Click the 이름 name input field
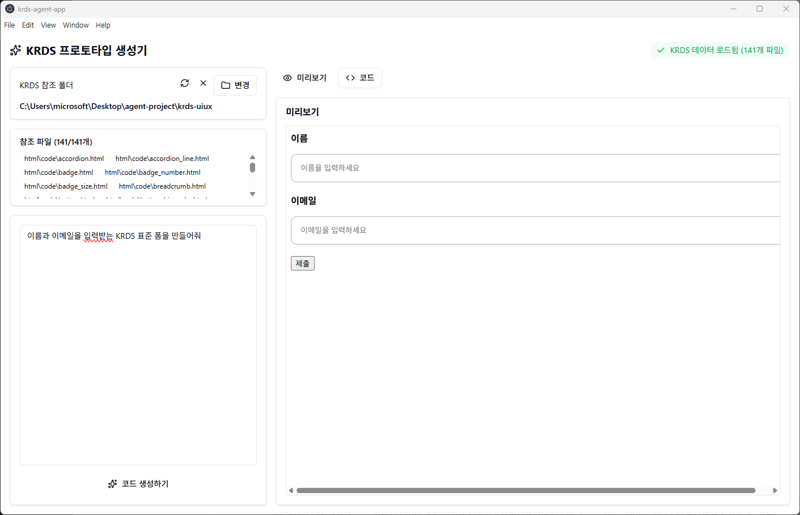 coord(534,168)
